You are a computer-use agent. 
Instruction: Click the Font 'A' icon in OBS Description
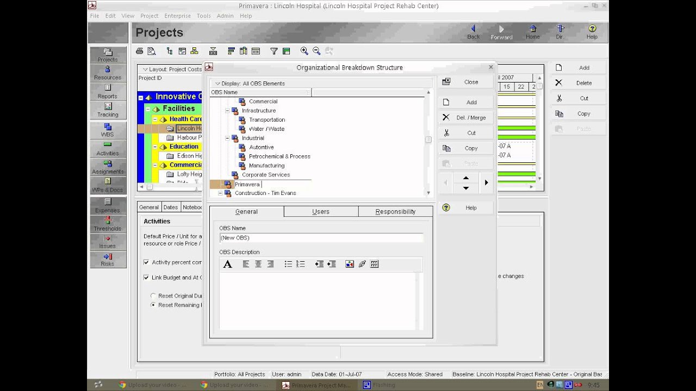[228, 264]
